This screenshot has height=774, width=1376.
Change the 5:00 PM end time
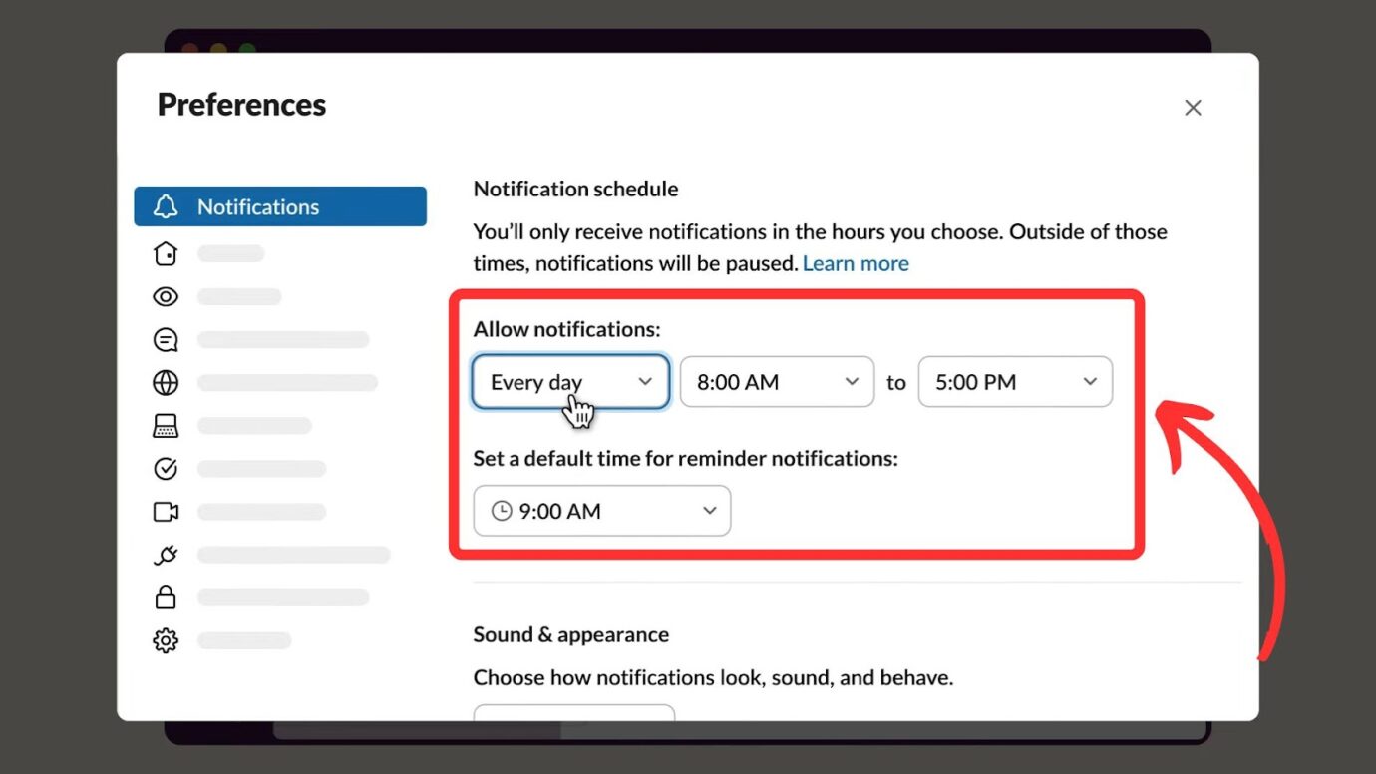tap(1015, 382)
